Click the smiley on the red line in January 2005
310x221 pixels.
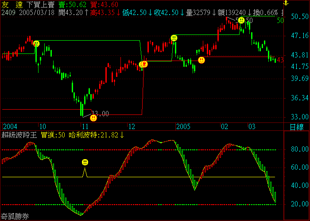pos(201,60)
